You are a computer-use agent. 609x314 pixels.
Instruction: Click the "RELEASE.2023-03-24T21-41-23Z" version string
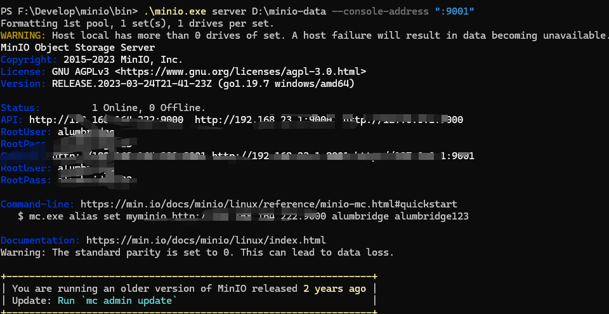click(132, 84)
